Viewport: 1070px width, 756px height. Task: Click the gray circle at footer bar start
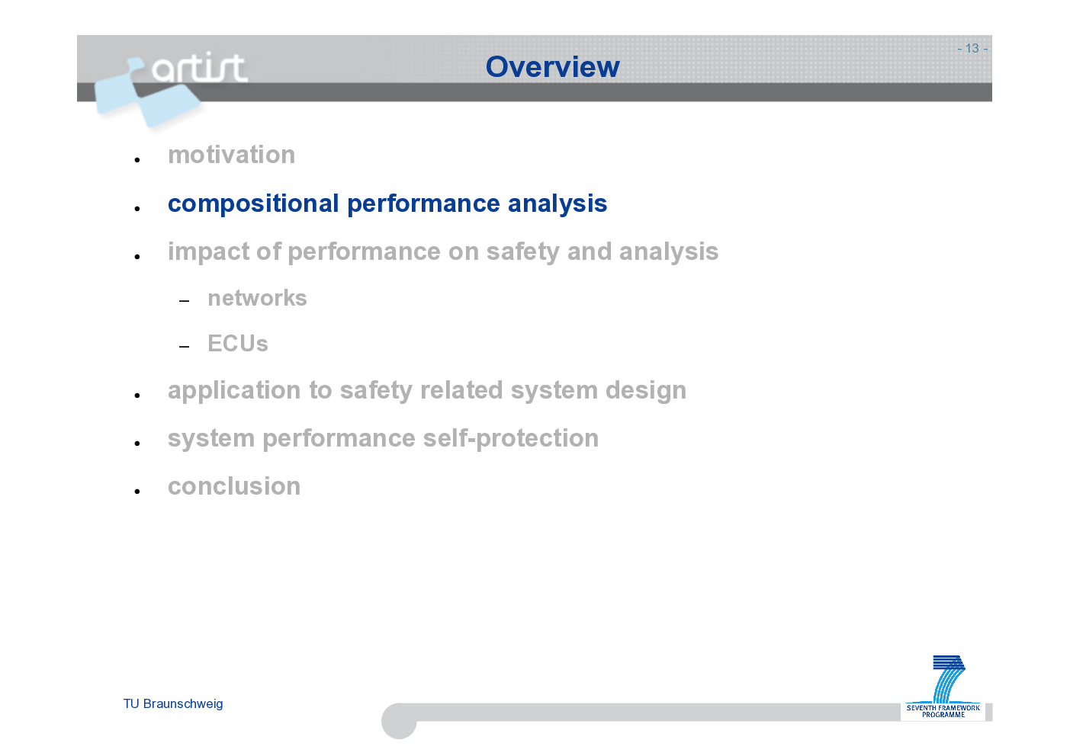(x=399, y=720)
